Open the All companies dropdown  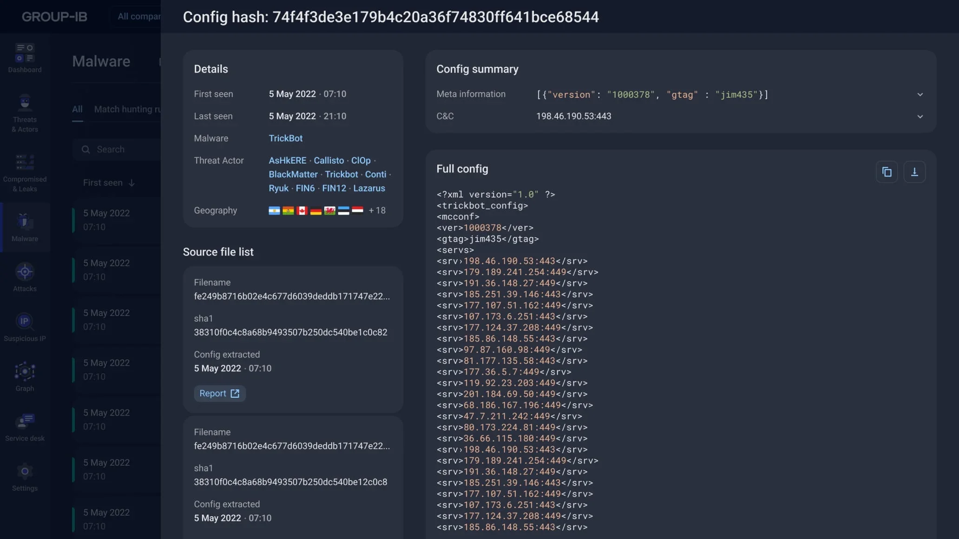click(x=138, y=16)
